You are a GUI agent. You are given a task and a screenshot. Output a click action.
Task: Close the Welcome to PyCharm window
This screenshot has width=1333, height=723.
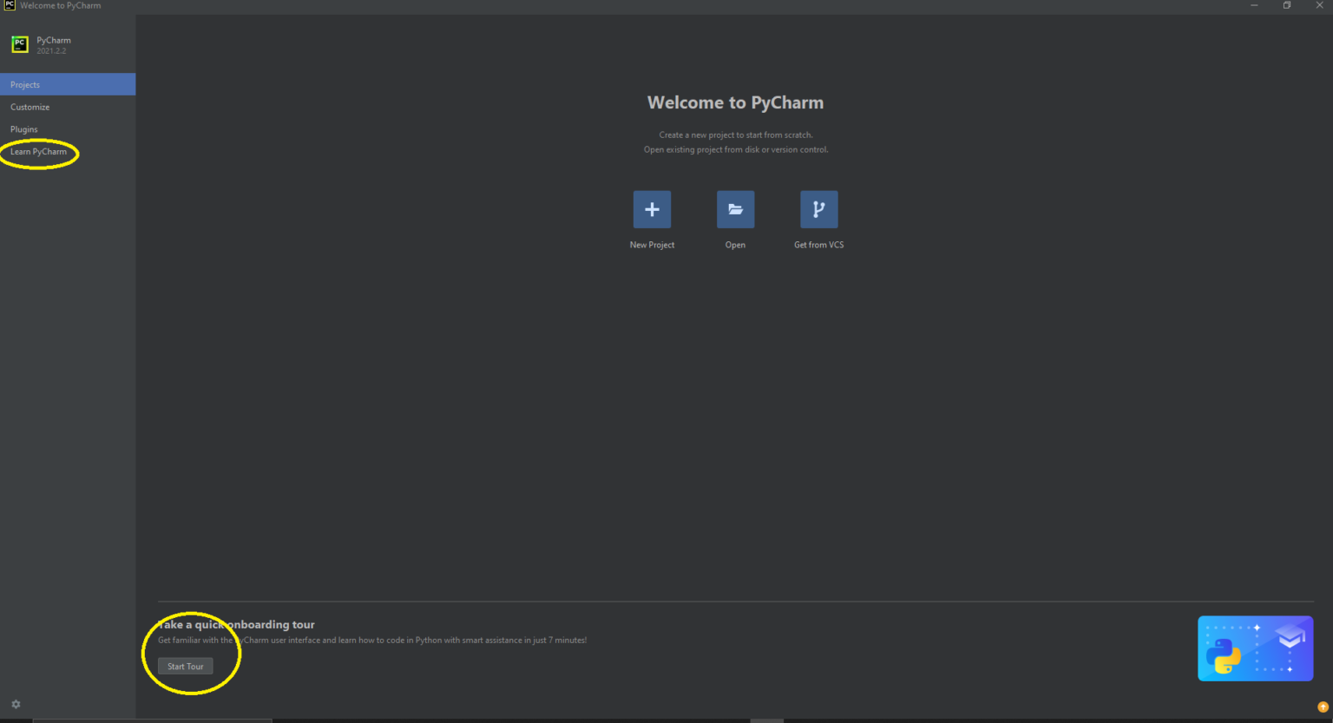click(1319, 5)
